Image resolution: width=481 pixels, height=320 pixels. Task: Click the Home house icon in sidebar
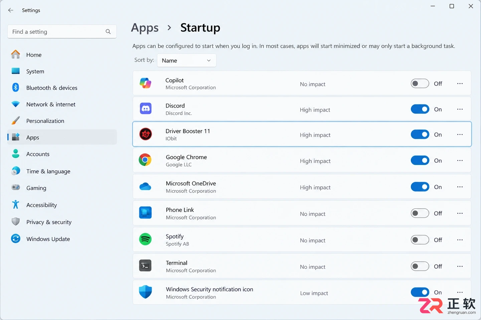click(x=16, y=54)
